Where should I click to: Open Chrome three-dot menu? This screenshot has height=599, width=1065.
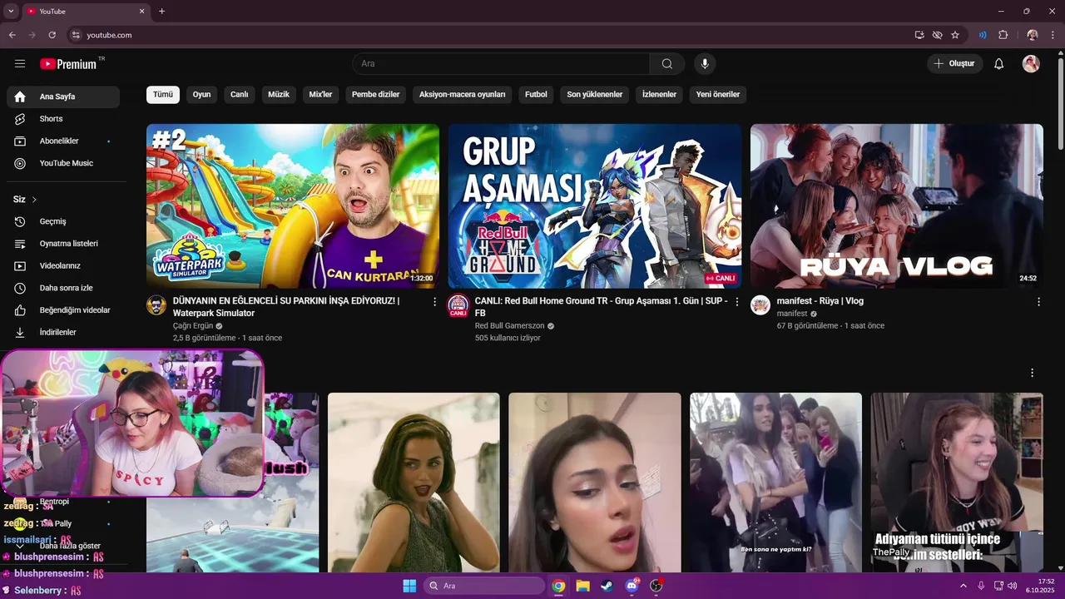[x=1053, y=35]
